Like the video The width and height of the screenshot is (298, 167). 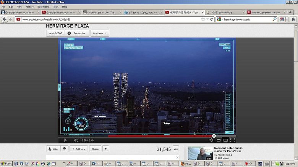(x=53, y=149)
